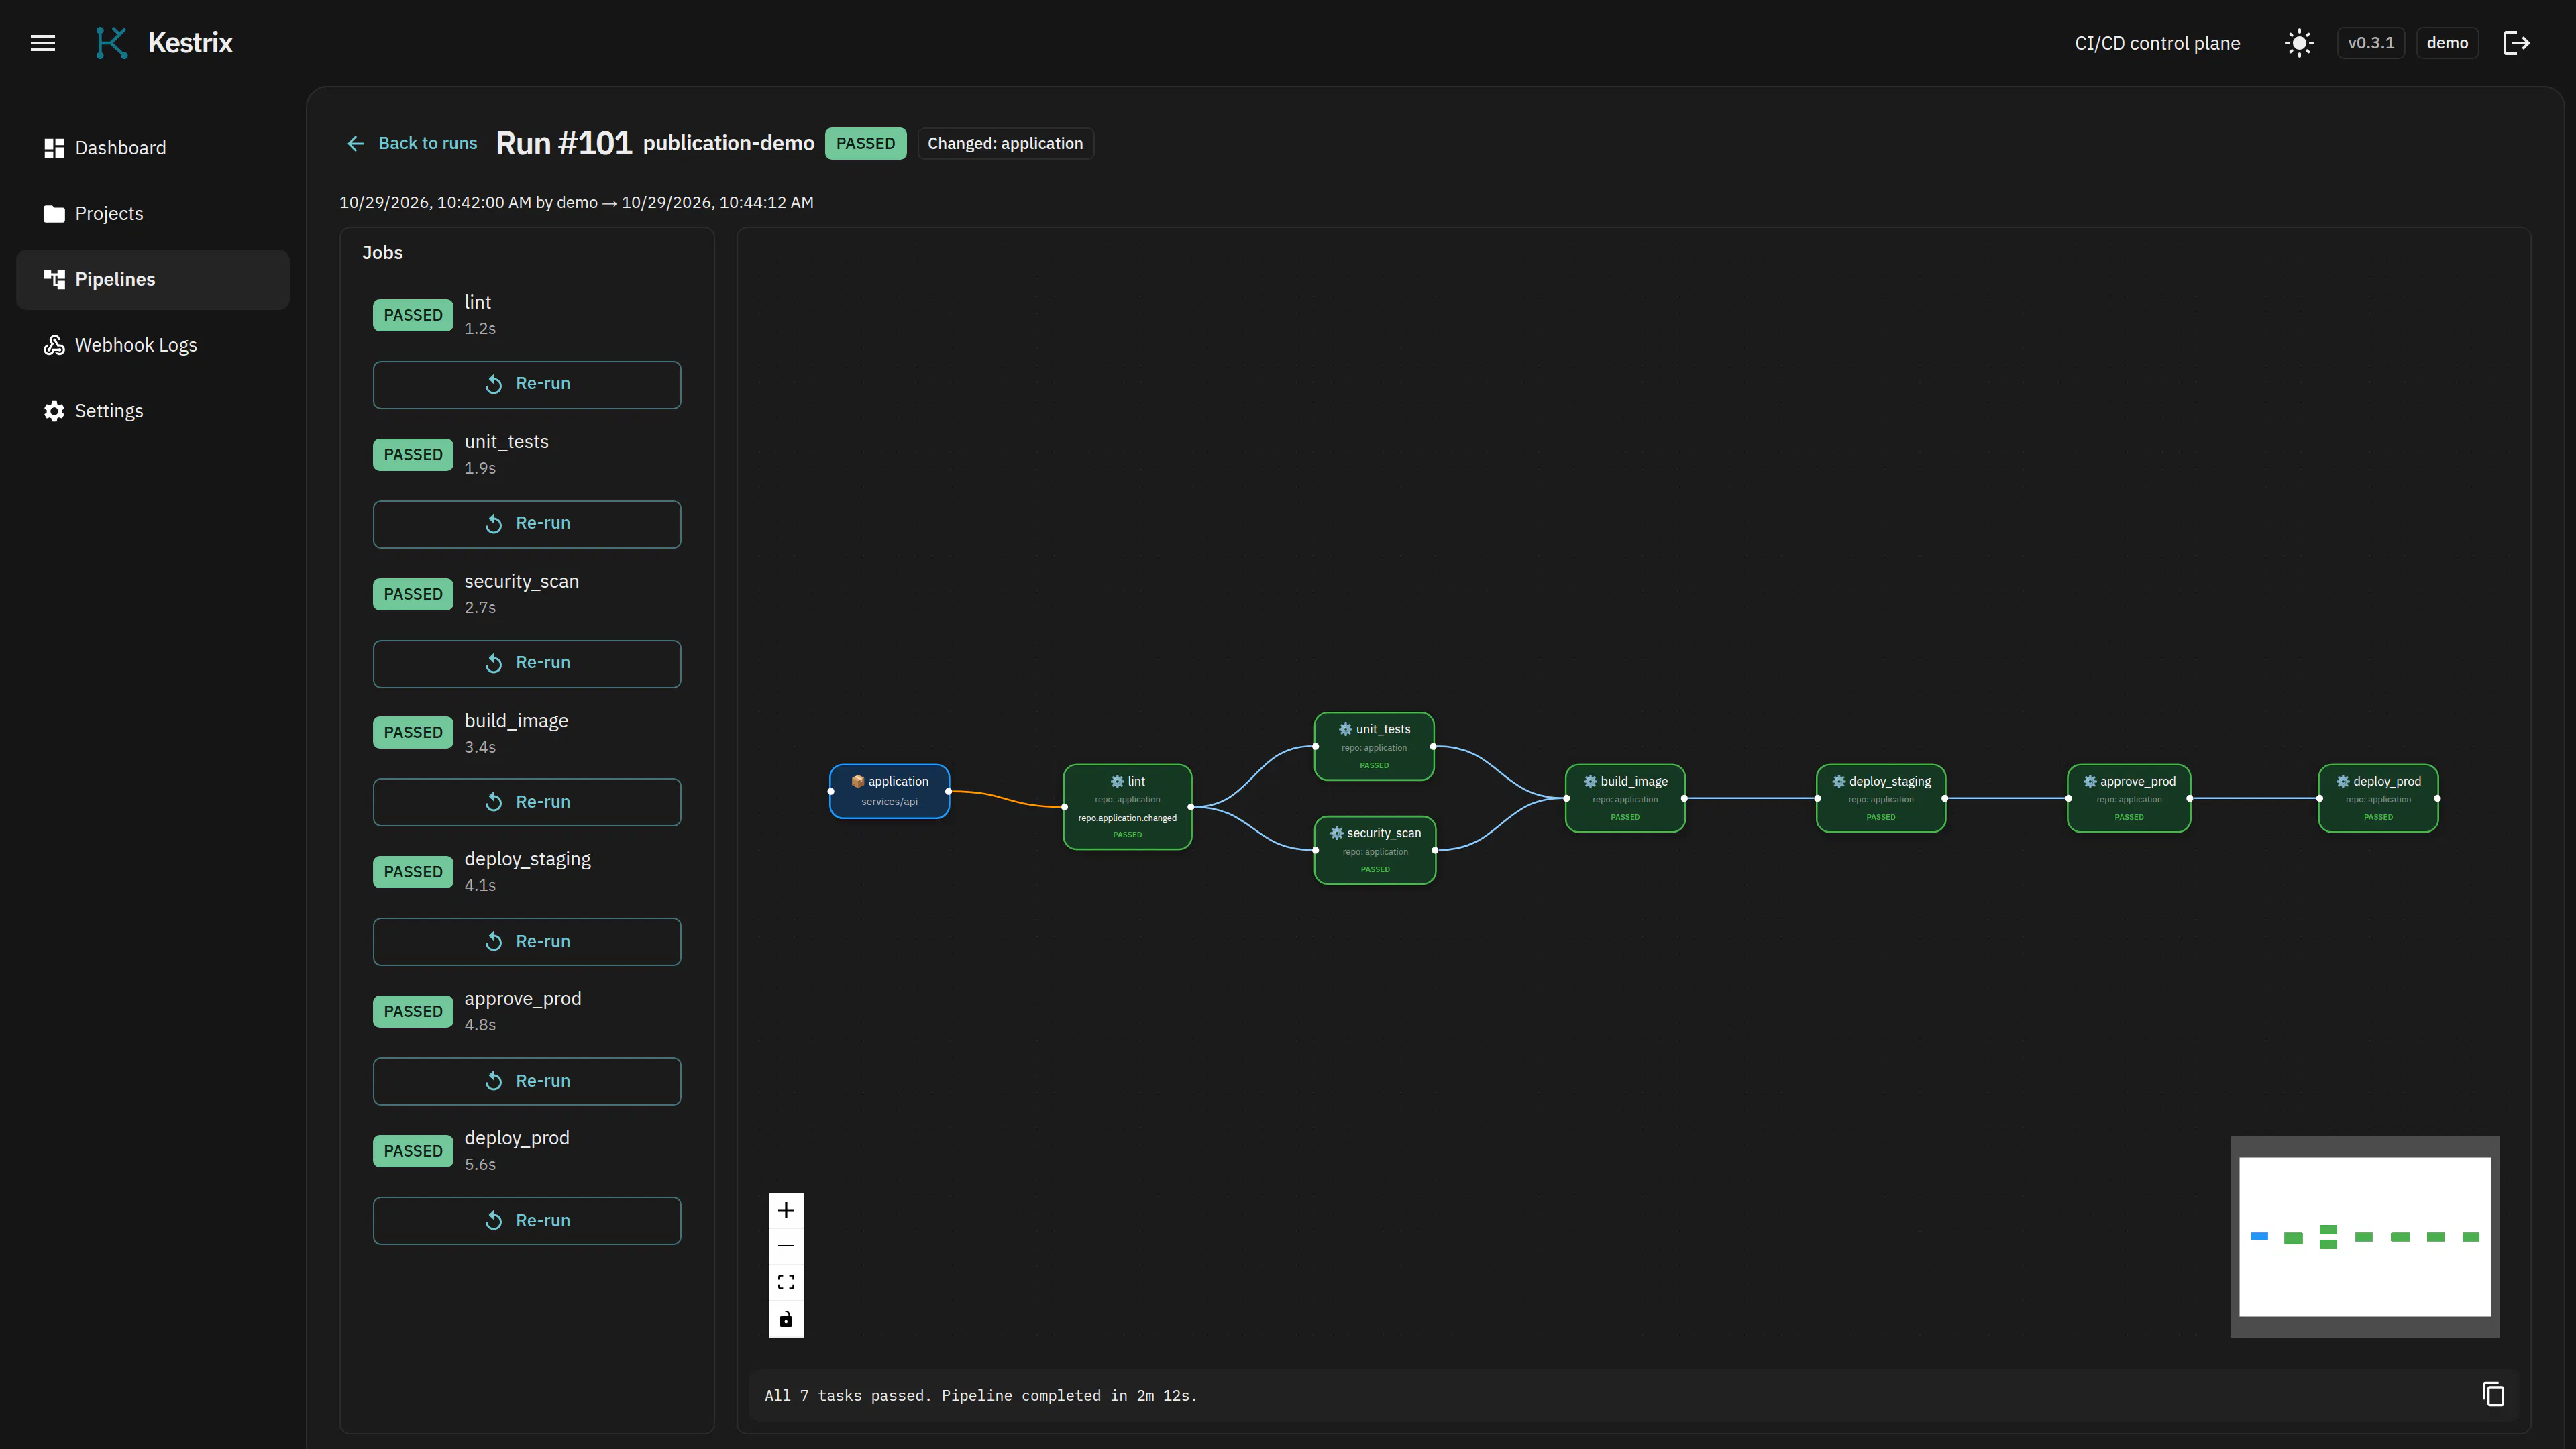Re-run the deploy_prod job
The width and height of the screenshot is (2576, 1449).
pos(527,1221)
